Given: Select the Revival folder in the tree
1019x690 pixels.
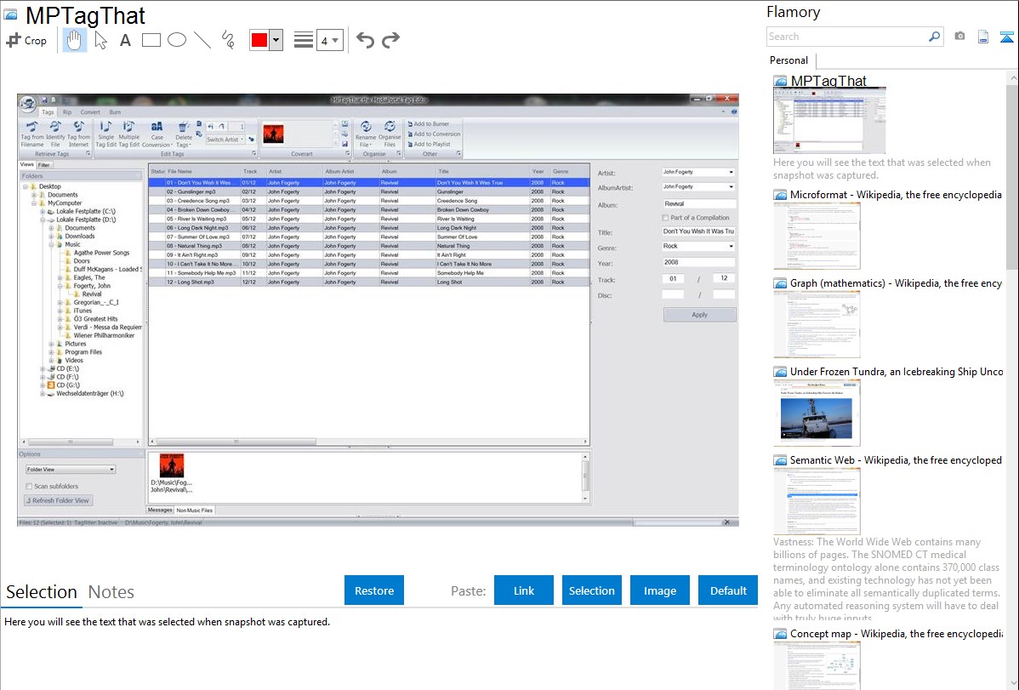Looking at the screenshot, I should coord(92,294).
